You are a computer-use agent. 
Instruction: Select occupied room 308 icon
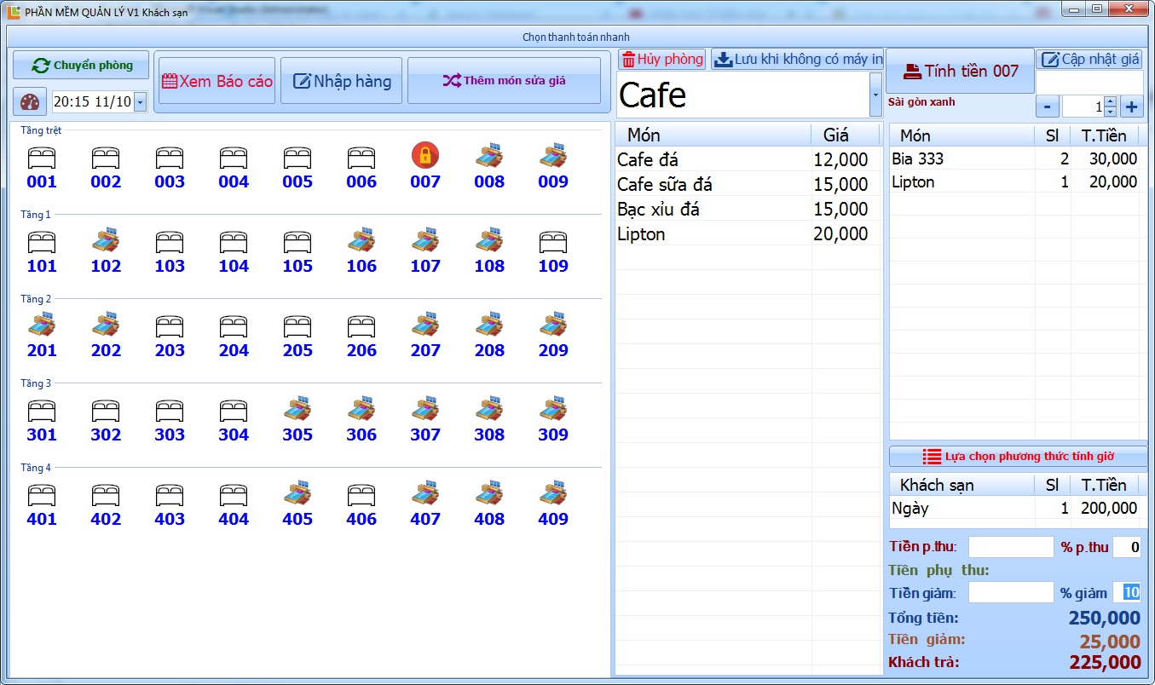489,408
